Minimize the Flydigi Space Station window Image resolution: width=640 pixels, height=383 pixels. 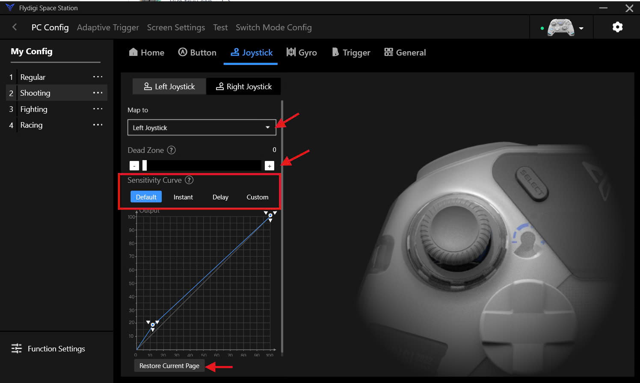point(603,8)
